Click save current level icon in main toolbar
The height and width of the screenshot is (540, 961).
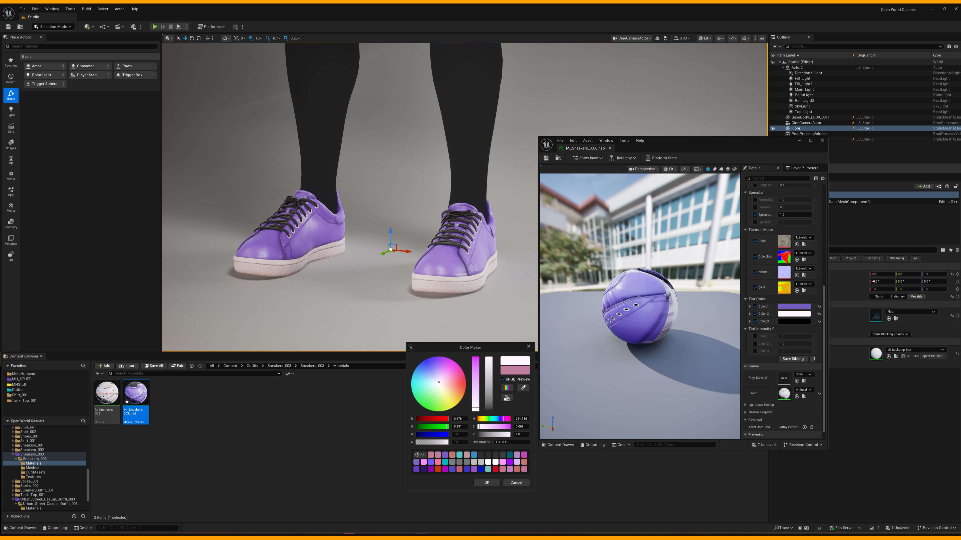click(8, 26)
